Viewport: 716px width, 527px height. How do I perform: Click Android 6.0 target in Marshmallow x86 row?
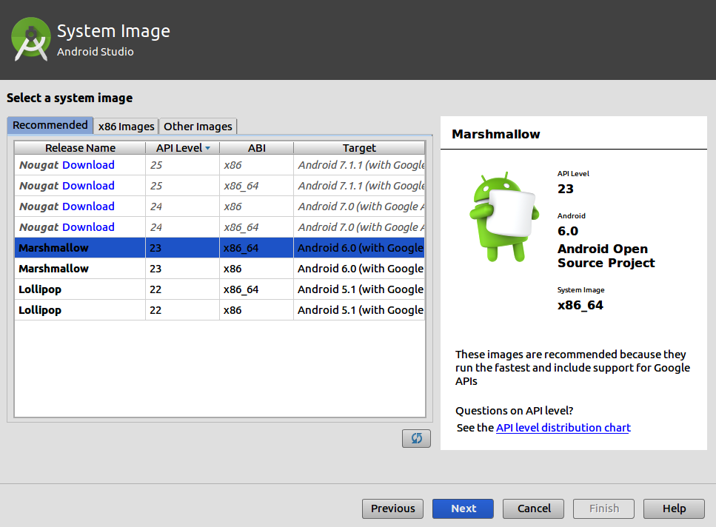(361, 269)
